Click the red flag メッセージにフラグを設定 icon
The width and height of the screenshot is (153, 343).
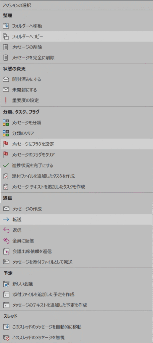pyautogui.click(x=6, y=144)
